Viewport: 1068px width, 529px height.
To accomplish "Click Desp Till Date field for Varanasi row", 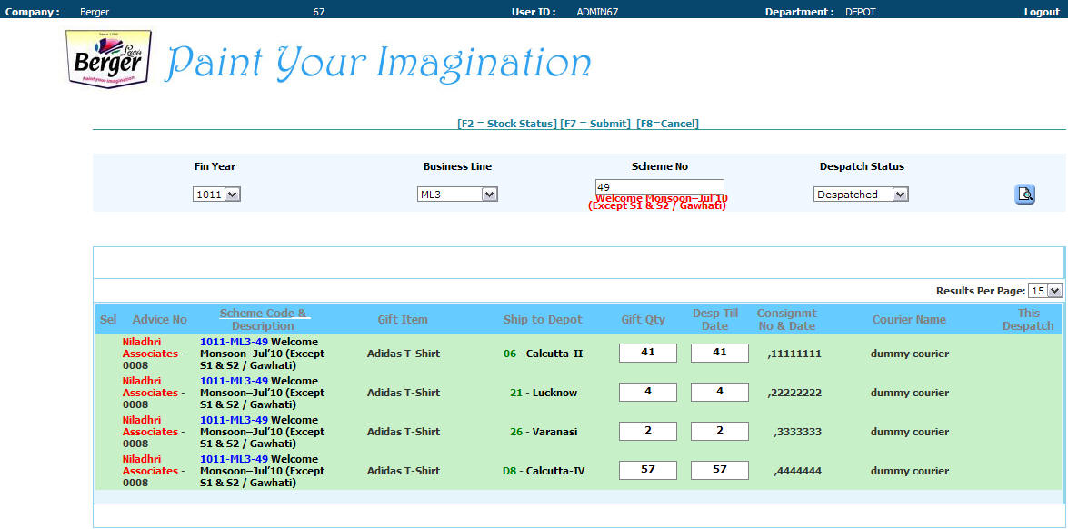I will coord(719,431).
